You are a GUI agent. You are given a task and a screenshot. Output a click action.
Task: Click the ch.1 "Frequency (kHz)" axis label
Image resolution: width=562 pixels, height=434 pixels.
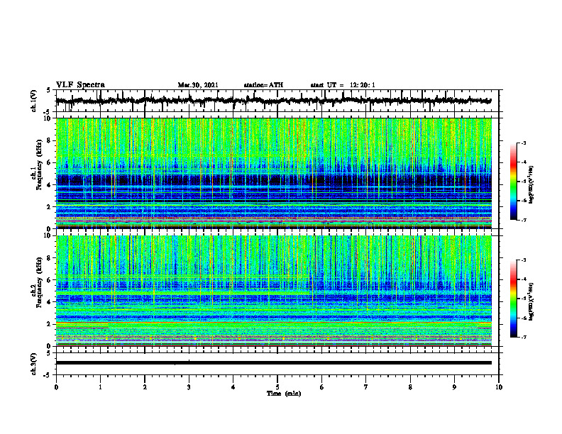(x=38, y=165)
